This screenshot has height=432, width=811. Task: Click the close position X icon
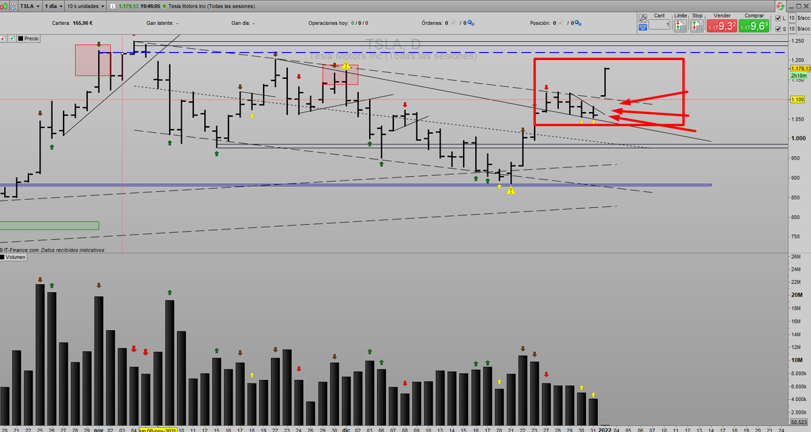(560, 23)
